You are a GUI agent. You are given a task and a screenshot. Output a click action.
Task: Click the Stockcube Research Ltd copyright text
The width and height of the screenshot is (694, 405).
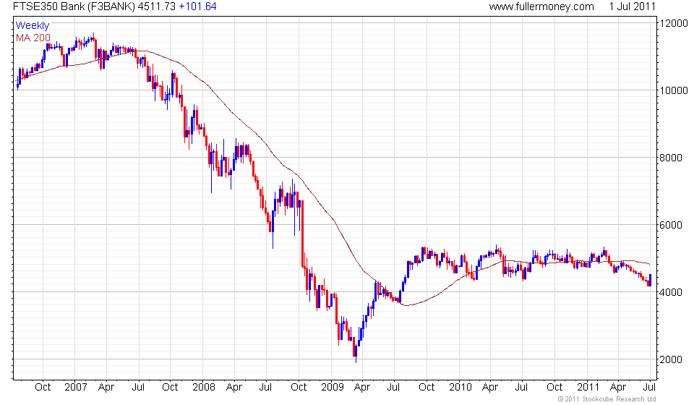tap(607, 399)
